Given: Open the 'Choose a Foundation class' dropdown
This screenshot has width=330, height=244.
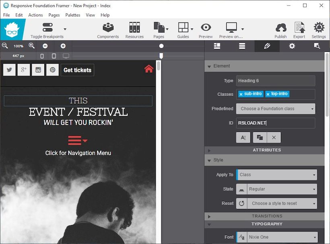Looking at the screenshot, I should pyautogui.click(x=275, y=109).
